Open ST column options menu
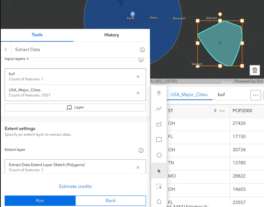The width and height of the screenshot is (264, 207). point(222,111)
